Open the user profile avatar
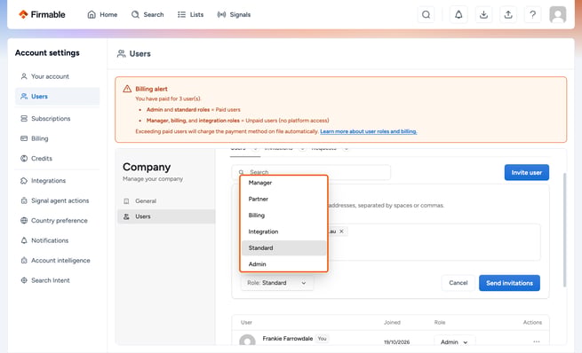Screen dimensions: 582x353 (x=557, y=14)
